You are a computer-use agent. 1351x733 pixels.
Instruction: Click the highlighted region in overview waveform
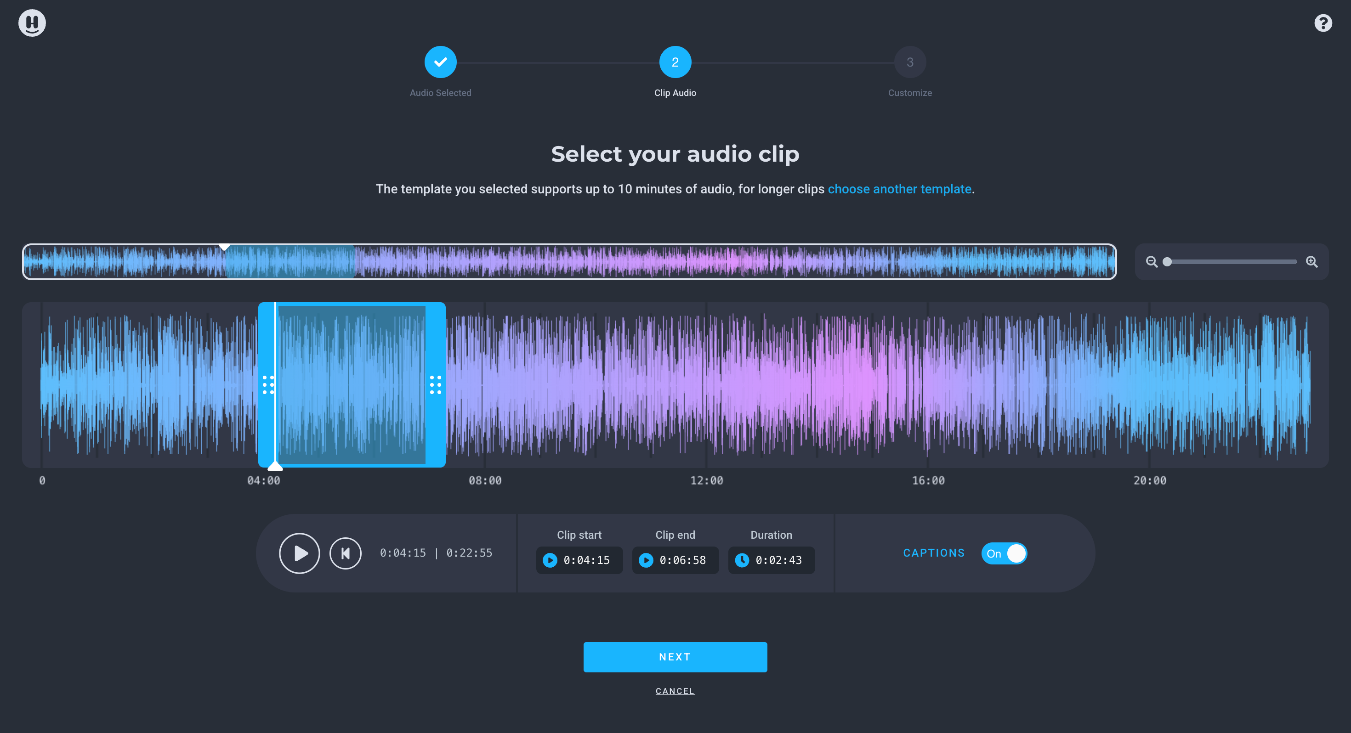tap(290, 262)
